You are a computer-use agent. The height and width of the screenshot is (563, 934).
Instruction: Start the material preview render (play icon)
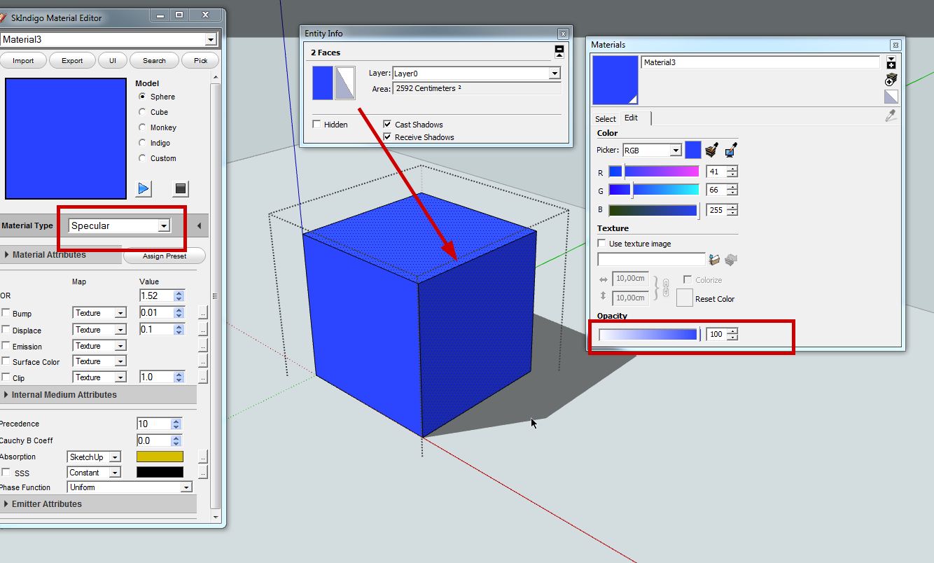coord(144,188)
